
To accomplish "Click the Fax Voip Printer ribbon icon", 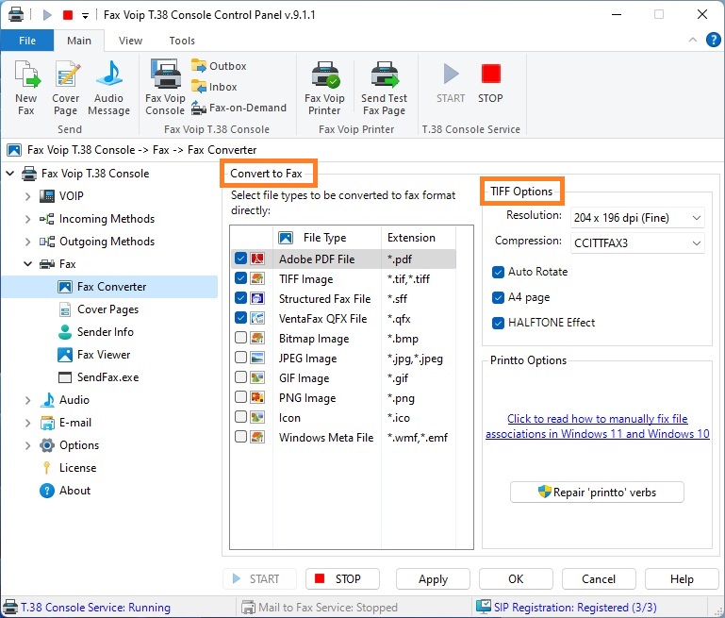I will coord(324,88).
